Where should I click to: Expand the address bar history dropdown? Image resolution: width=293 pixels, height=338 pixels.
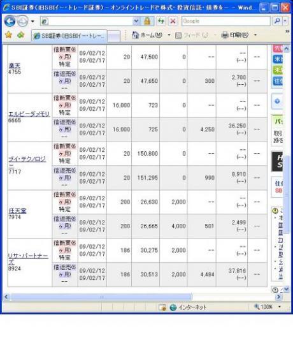coord(136,21)
